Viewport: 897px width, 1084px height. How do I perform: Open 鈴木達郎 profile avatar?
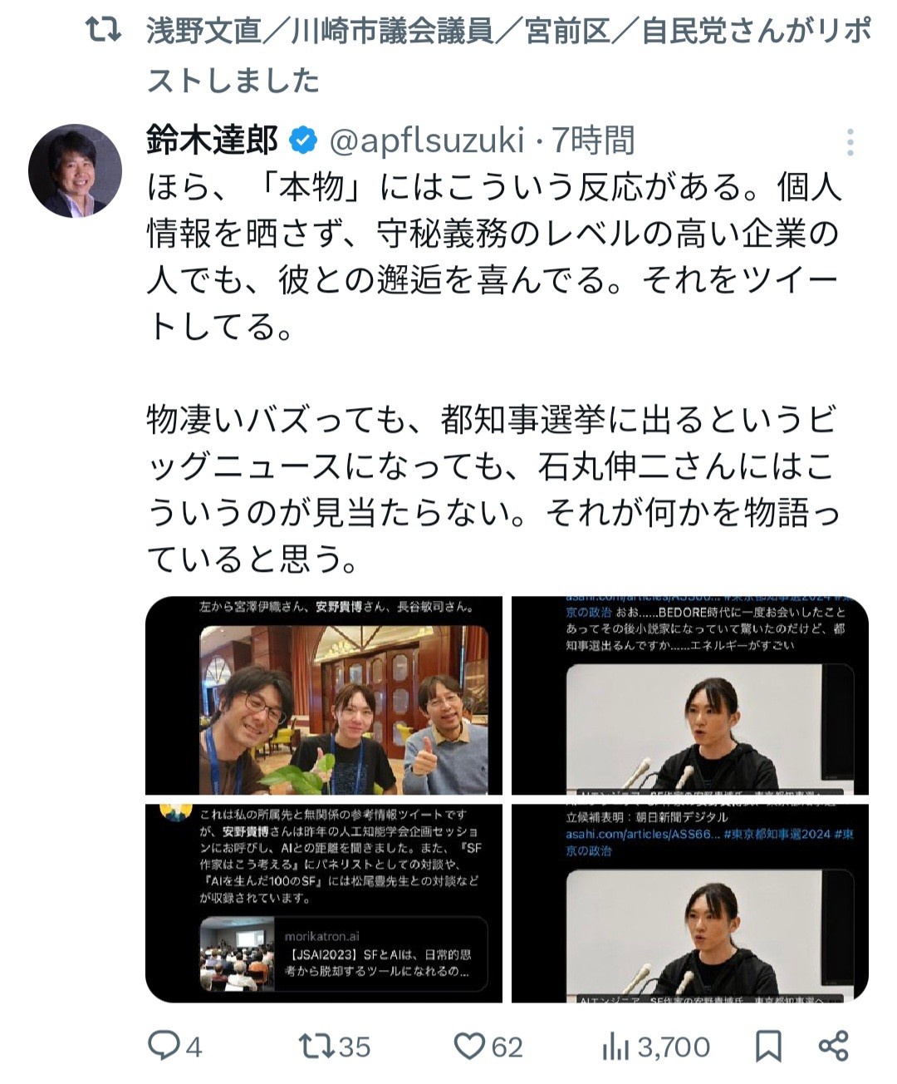pos(75,171)
